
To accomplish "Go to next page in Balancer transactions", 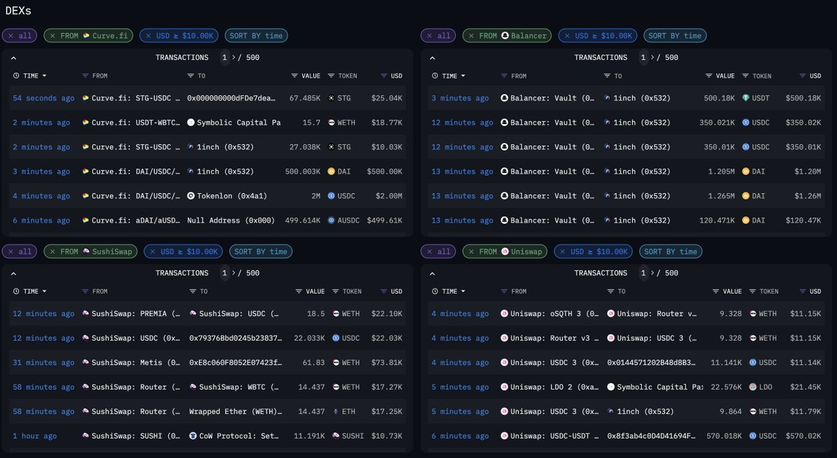I will pos(653,58).
